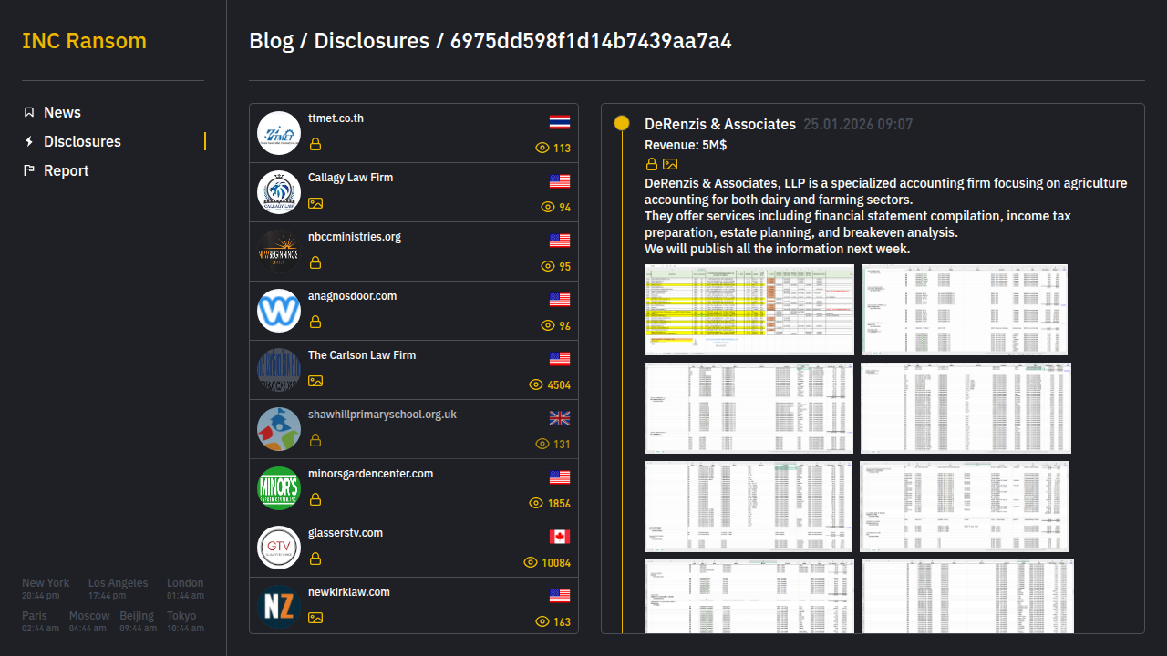Click the ttmet.co.th logo icon
This screenshot has height=656, width=1167.
coord(279,133)
